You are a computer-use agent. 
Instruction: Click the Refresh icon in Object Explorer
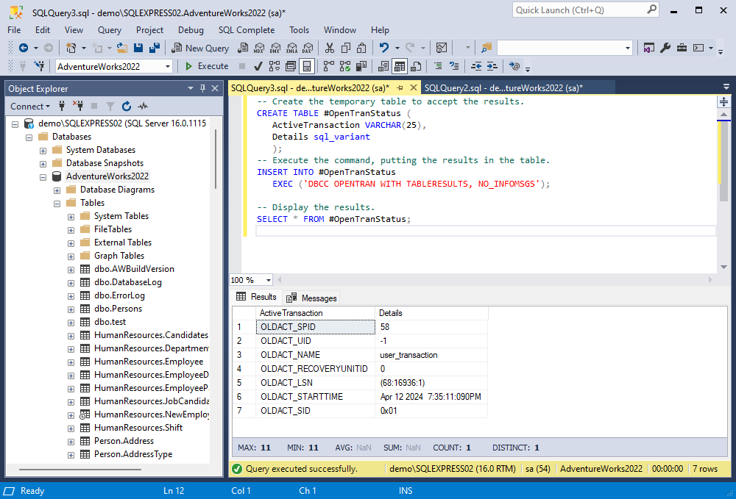[127, 107]
